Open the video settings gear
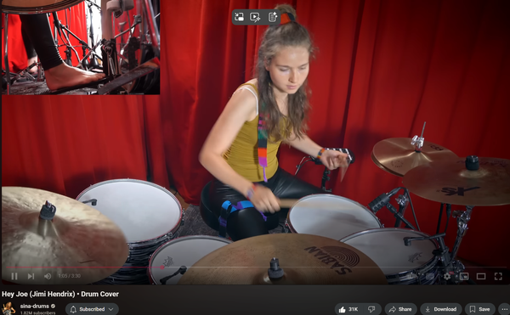 (x=447, y=276)
